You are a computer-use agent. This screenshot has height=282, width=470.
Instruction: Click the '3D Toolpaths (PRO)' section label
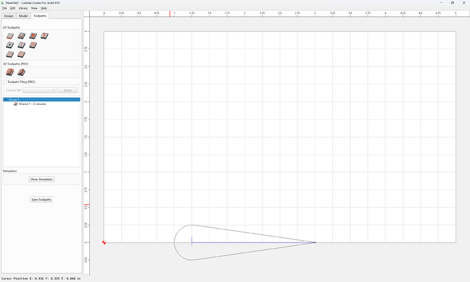[15, 64]
